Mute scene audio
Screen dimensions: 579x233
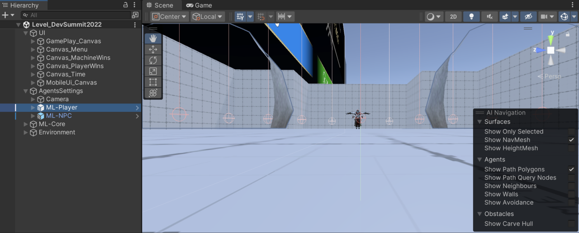[489, 17]
